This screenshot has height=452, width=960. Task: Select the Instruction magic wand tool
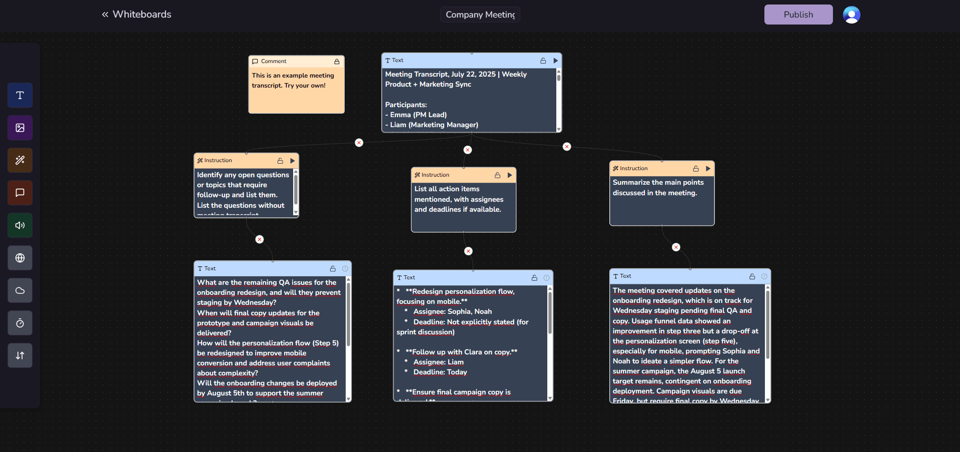click(20, 160)
